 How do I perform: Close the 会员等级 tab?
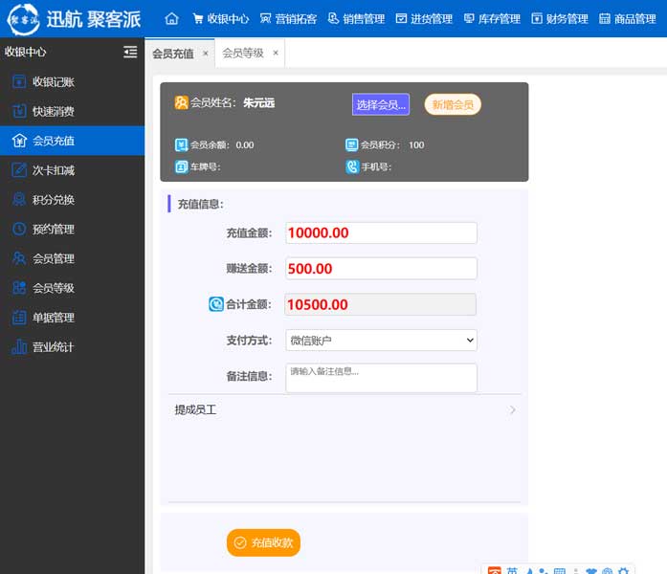point(276,54)
